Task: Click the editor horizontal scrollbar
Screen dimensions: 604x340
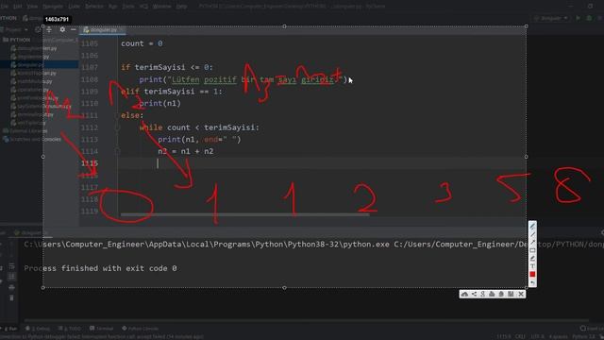Action: [245, 214]
